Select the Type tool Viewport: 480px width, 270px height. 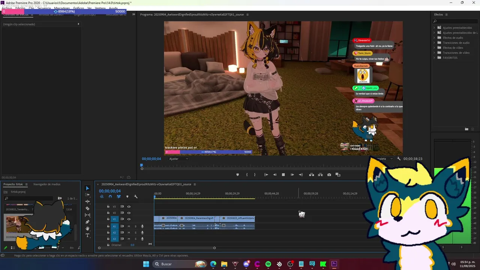coord(88,235)
